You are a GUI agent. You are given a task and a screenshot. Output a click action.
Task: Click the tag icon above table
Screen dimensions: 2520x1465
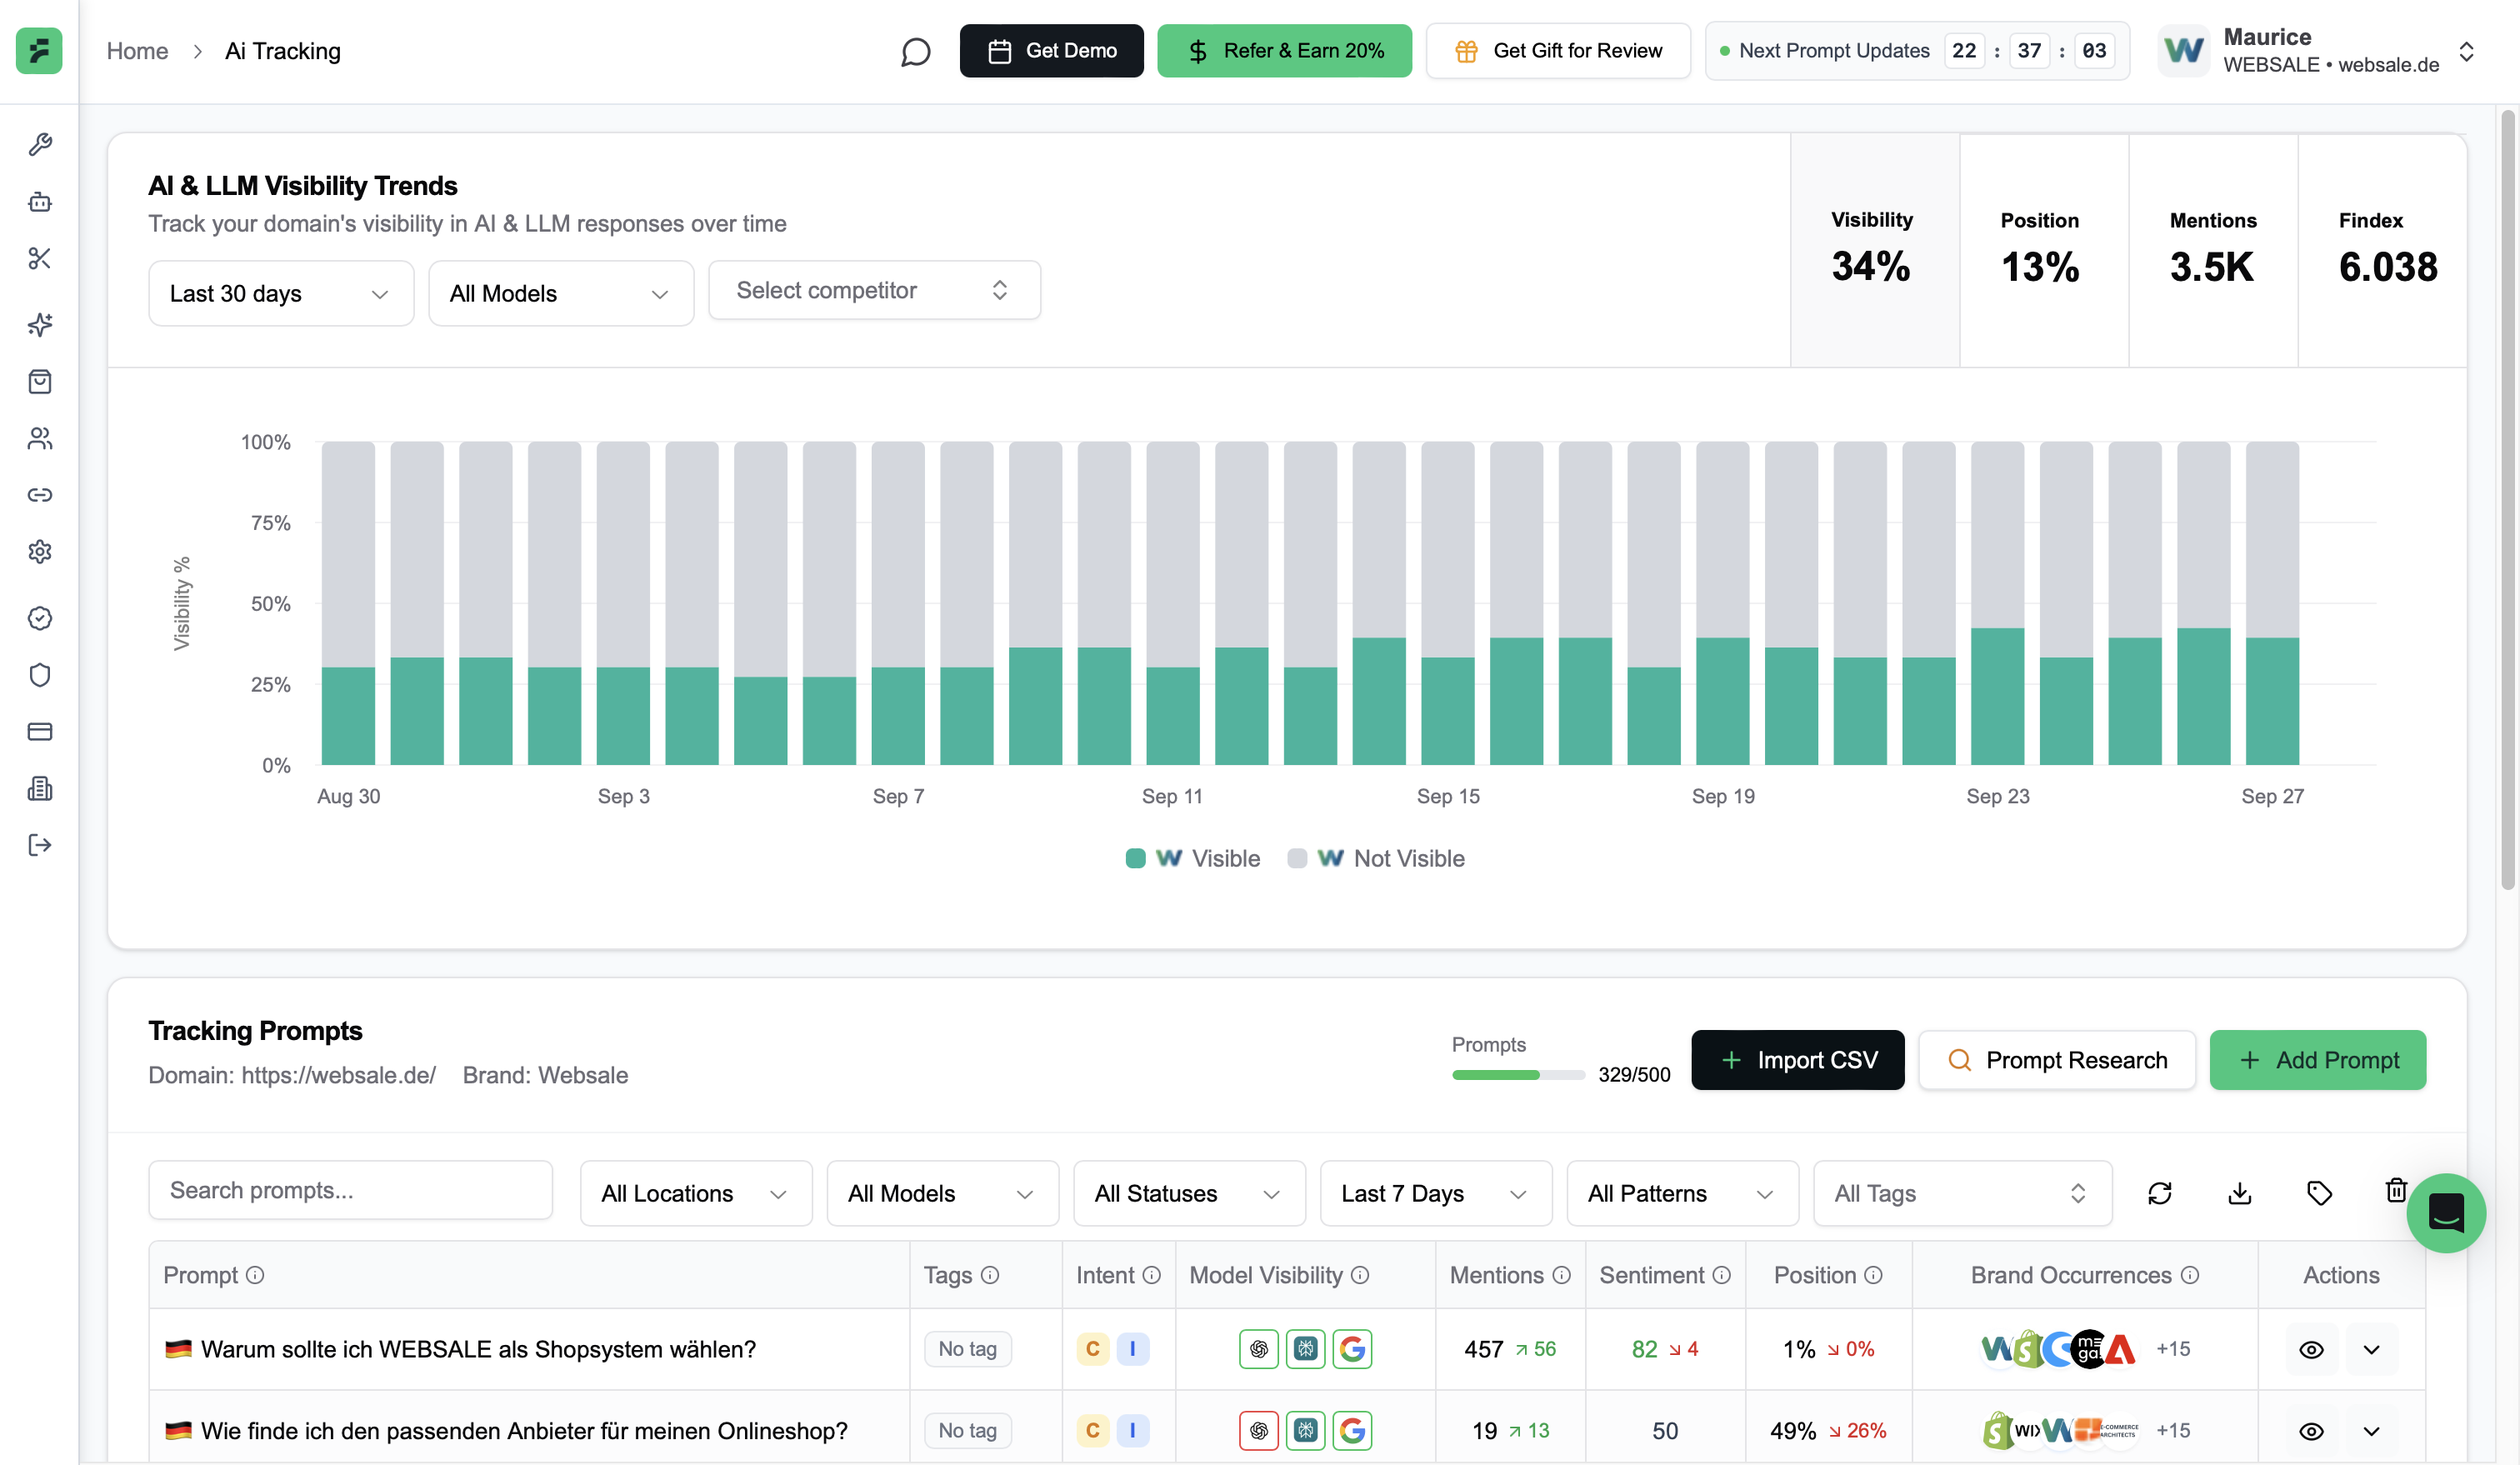[x=2319, y=1193]
